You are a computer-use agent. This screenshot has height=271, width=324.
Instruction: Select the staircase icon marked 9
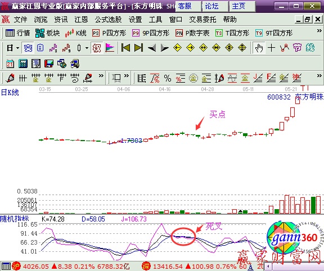click(x=66, y=48)
